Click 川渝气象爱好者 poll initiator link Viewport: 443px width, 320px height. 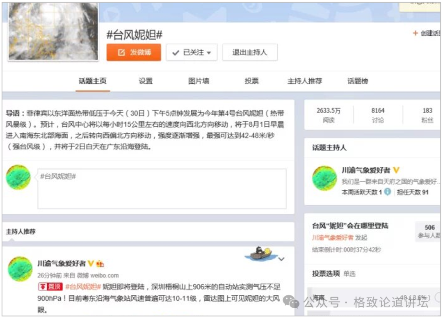coord(333,238)
